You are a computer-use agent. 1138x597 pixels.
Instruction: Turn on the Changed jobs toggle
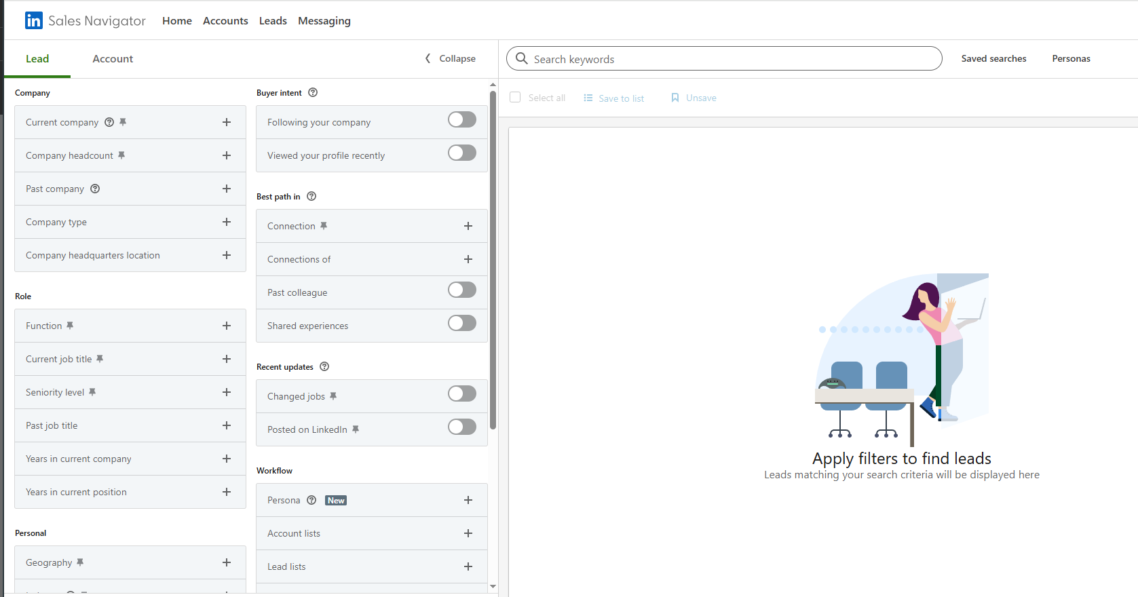pos(462,394)
